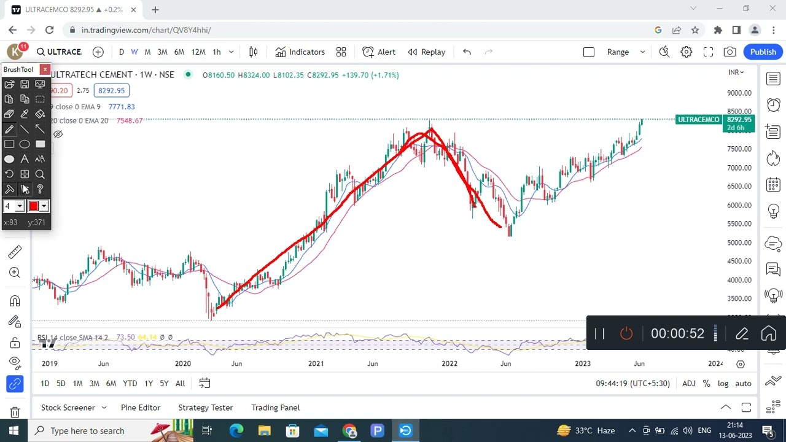The height and width of the screenshot is (442, 786).
Task: Toggle the stay in drawing mode icon
Action: point(15,321)
